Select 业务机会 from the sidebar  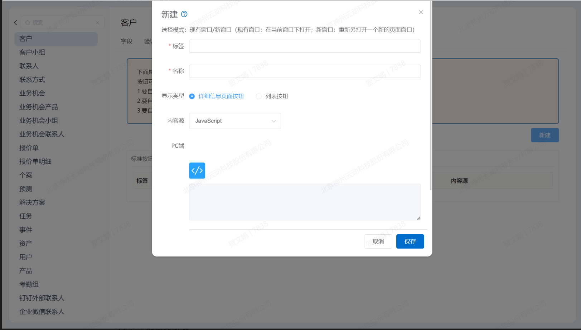32,93
